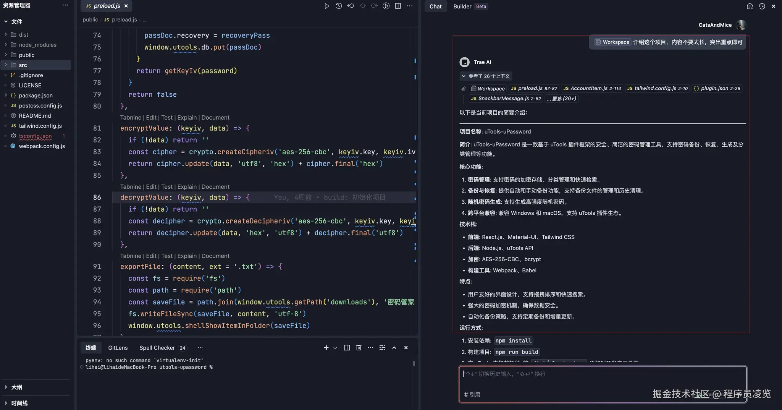Viewport: 782px width, 410px height.
Task: Open webpack.config.js file
Action: [42, 146]
